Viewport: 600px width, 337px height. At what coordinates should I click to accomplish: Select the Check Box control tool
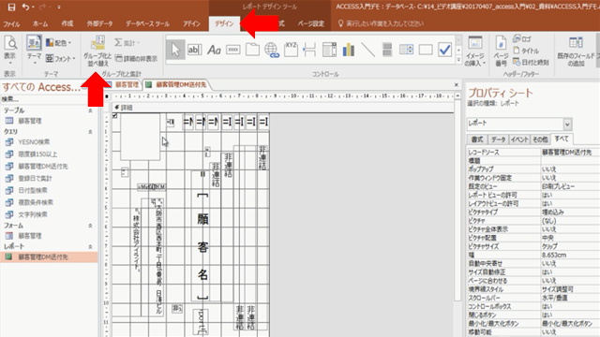point(444,50)
